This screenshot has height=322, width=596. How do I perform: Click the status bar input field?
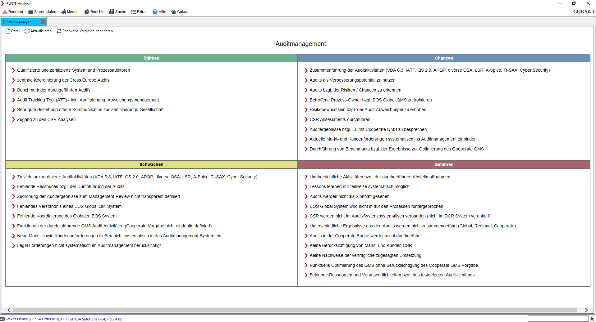(558, 319)
